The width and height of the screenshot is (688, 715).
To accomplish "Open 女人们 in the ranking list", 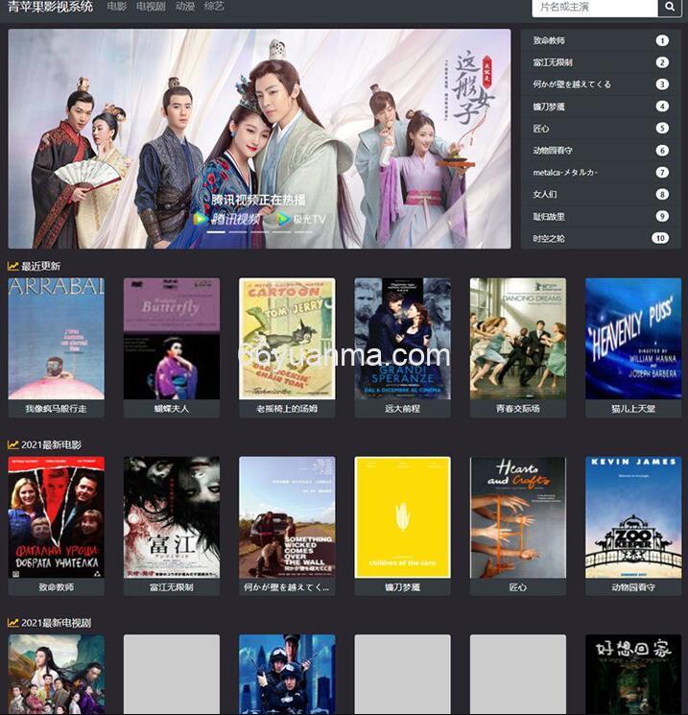I will [545, 195].
